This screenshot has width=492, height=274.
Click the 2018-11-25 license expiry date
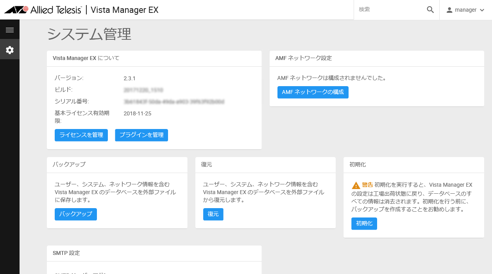click(x=138, y=114)
